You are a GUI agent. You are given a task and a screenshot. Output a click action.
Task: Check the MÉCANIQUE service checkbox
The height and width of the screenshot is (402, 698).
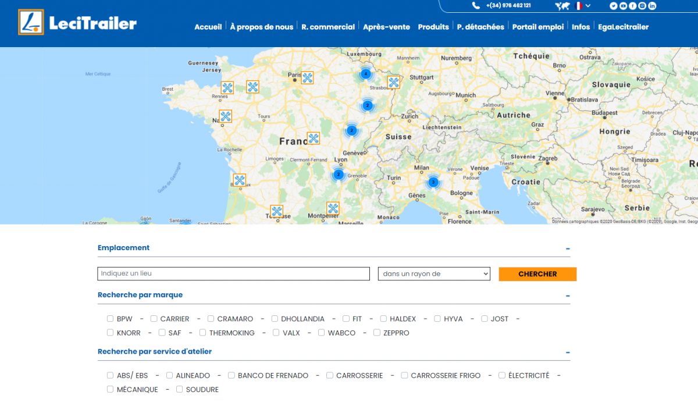110,389
